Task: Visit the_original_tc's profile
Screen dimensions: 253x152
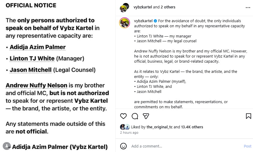Action: pyautogui.click(x=159, y=127)
